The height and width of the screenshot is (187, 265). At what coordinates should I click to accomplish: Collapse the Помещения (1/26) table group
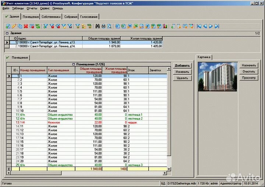click(73, 64)
